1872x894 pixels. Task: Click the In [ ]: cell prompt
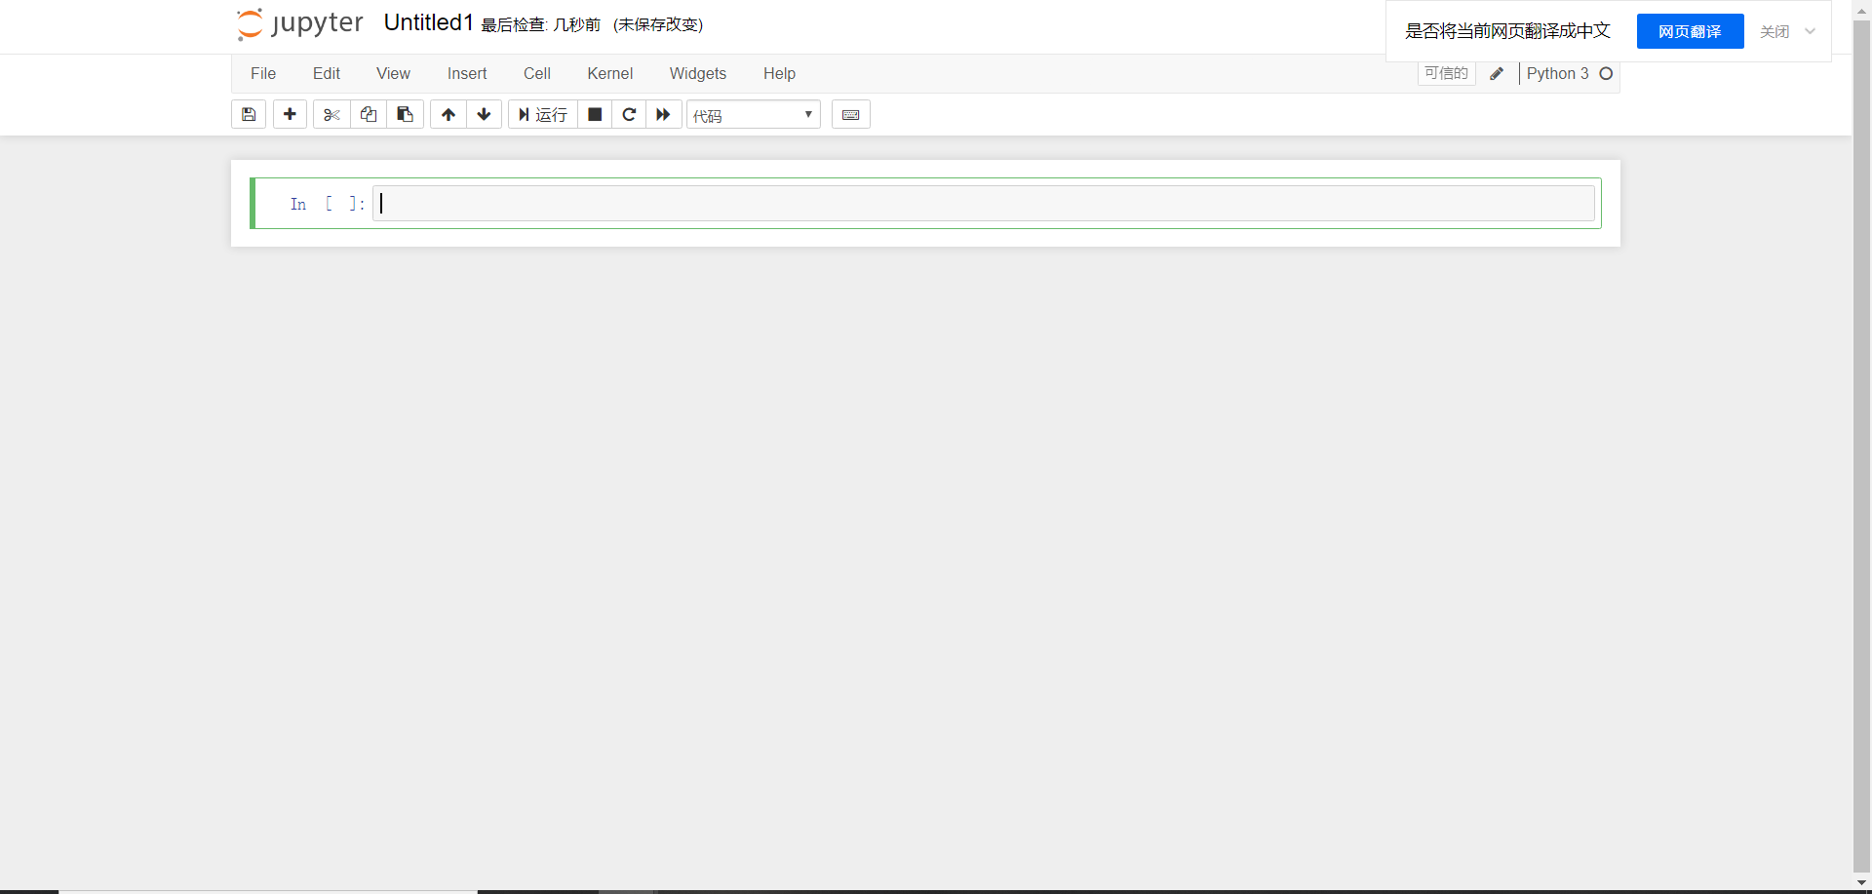328,204
